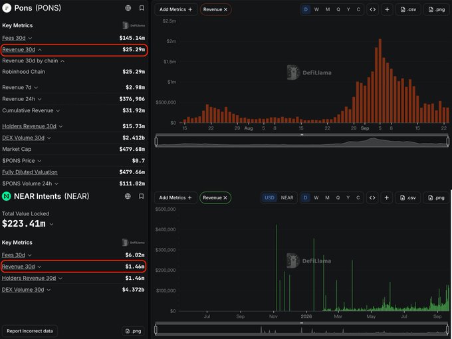Expand Revenue 24h row
The height and width of the screenshot is (339, 452).
pyautogui.click(x=39, y=99)
